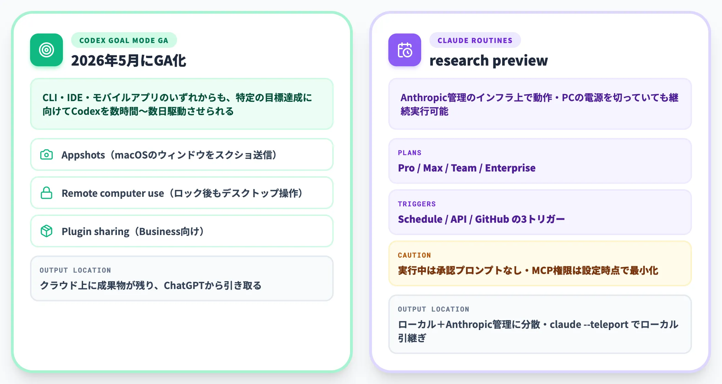Click the box icon beside Plugin sharing
This screenshot has height=384, width=722.
[46, 231]
